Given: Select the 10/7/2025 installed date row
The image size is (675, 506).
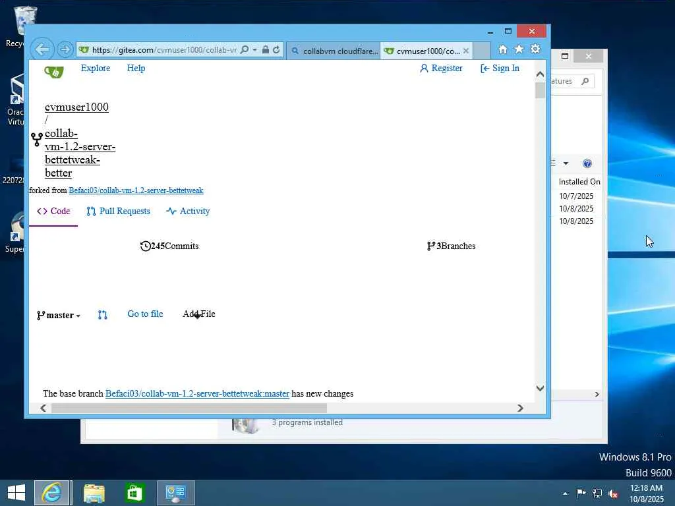Looking at the screenshot, I should coord(576,196).
